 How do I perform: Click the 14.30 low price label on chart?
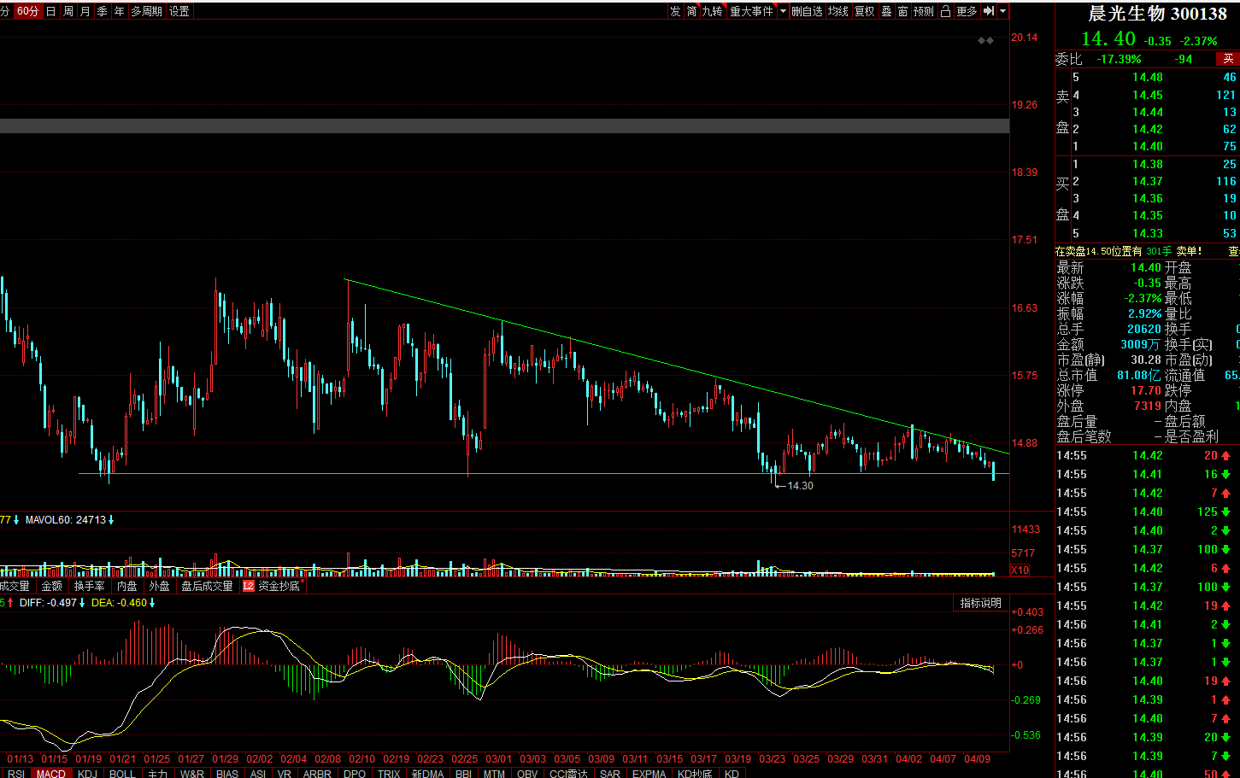click(x=800, y=485)
